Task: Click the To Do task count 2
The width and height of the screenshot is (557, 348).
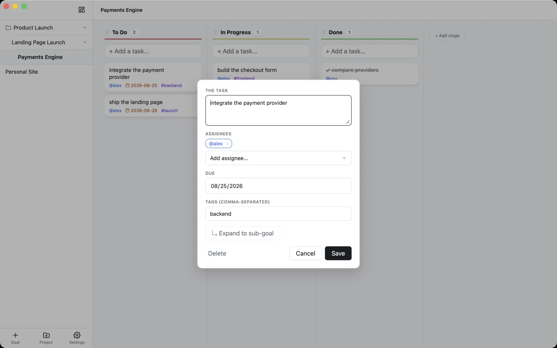Action: click(134, 32)
